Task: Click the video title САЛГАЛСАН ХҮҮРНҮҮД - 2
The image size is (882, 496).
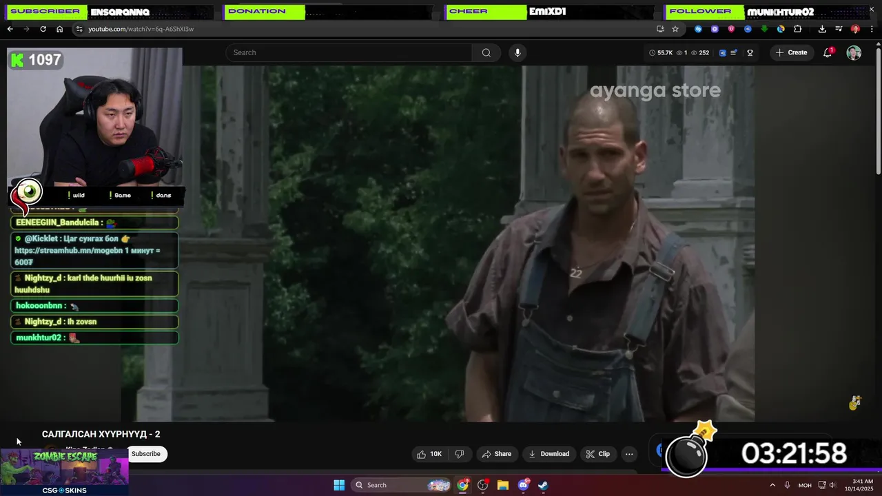Action: pos(101,434)
